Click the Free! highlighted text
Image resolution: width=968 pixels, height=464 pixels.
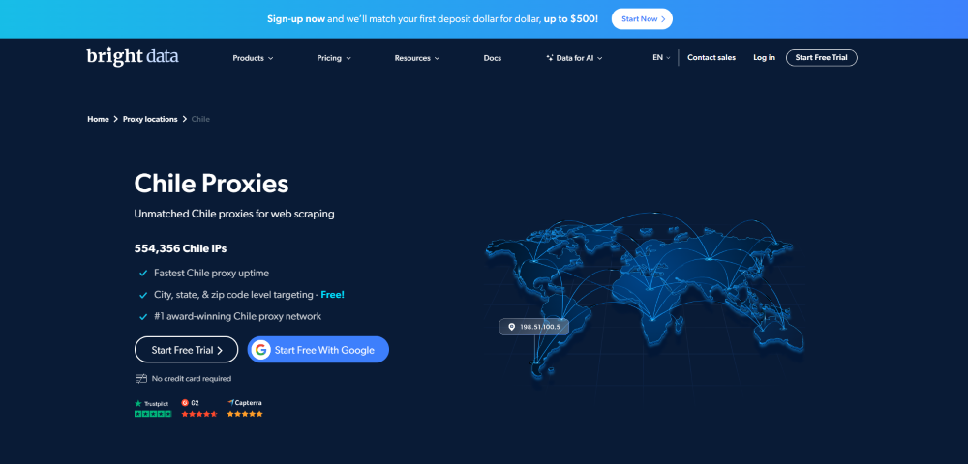(x=333, y=295)
